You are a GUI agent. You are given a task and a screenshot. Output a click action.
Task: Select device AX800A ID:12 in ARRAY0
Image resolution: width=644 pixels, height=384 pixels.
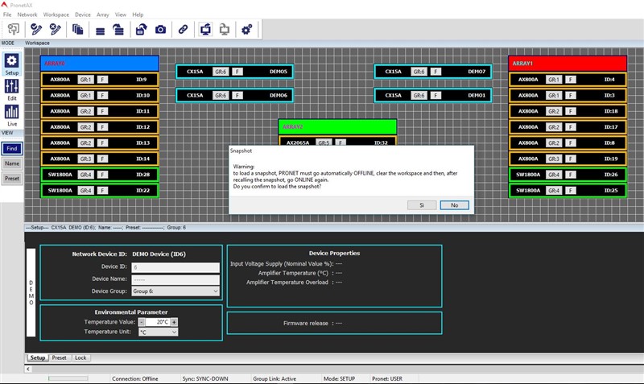[100, 127]
